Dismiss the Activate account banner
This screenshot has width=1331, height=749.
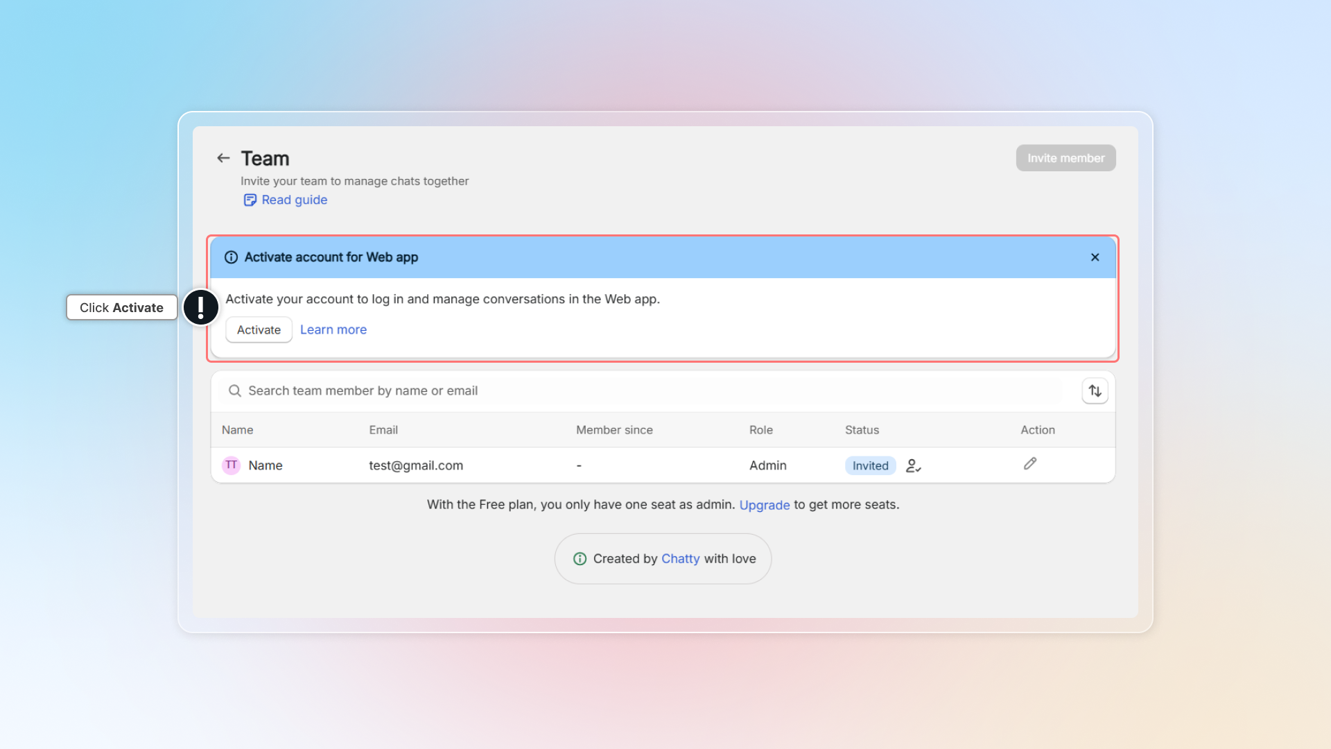(x=1095, y=257)
